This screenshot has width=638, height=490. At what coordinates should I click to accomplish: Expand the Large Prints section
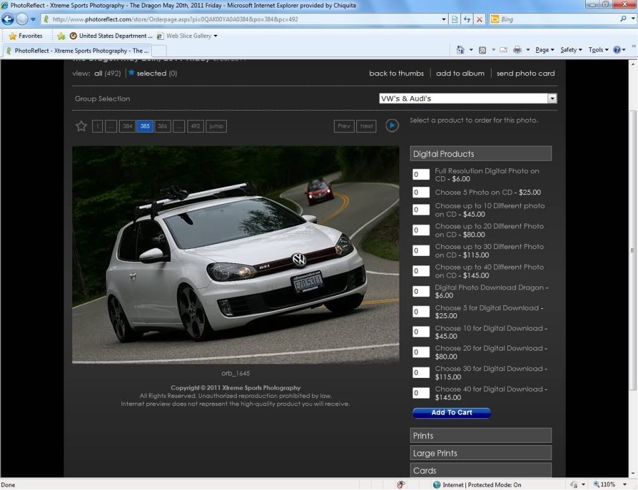(x=480, y=453)
